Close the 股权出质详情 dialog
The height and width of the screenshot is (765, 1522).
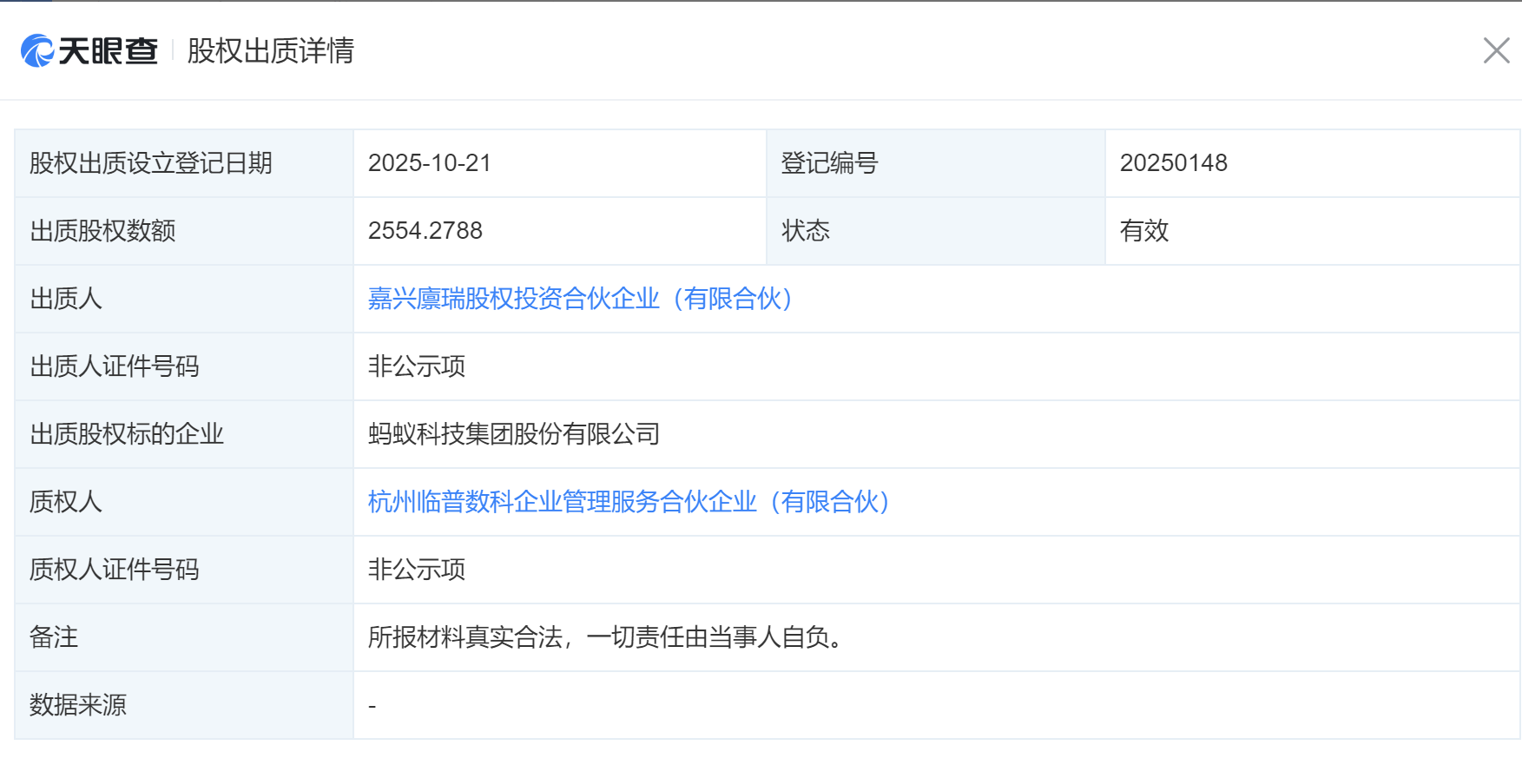point(1496,50)
